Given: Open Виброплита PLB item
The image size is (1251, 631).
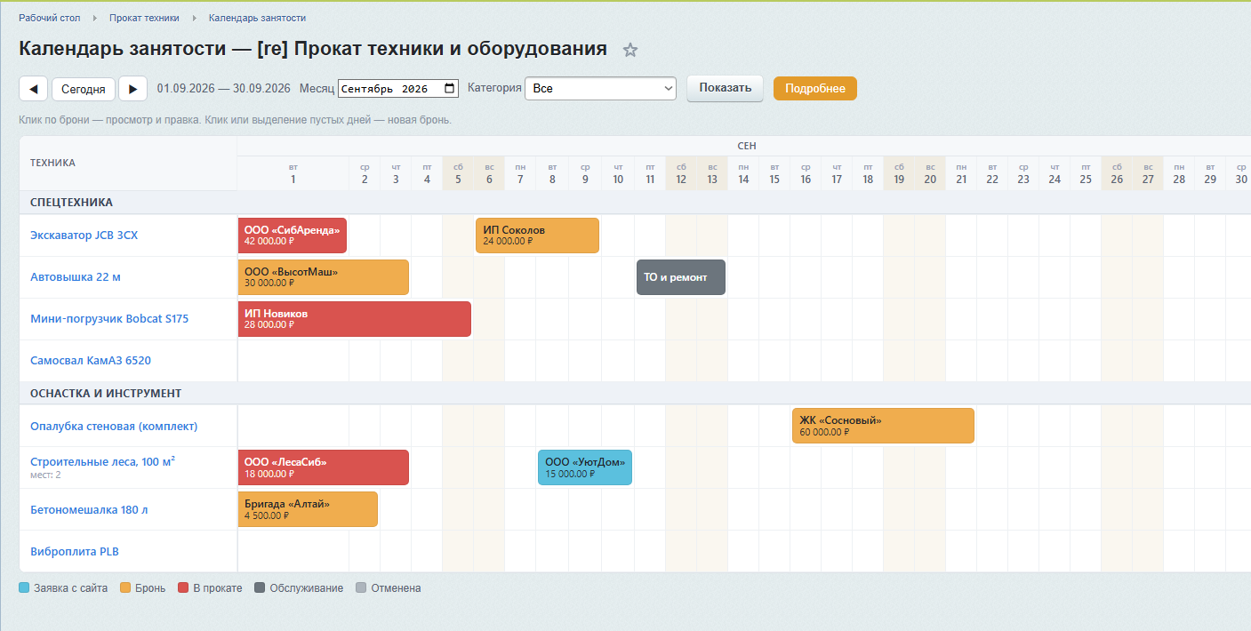Looking at the screenshot, I should pyautogui.click(x=75, y=552).
